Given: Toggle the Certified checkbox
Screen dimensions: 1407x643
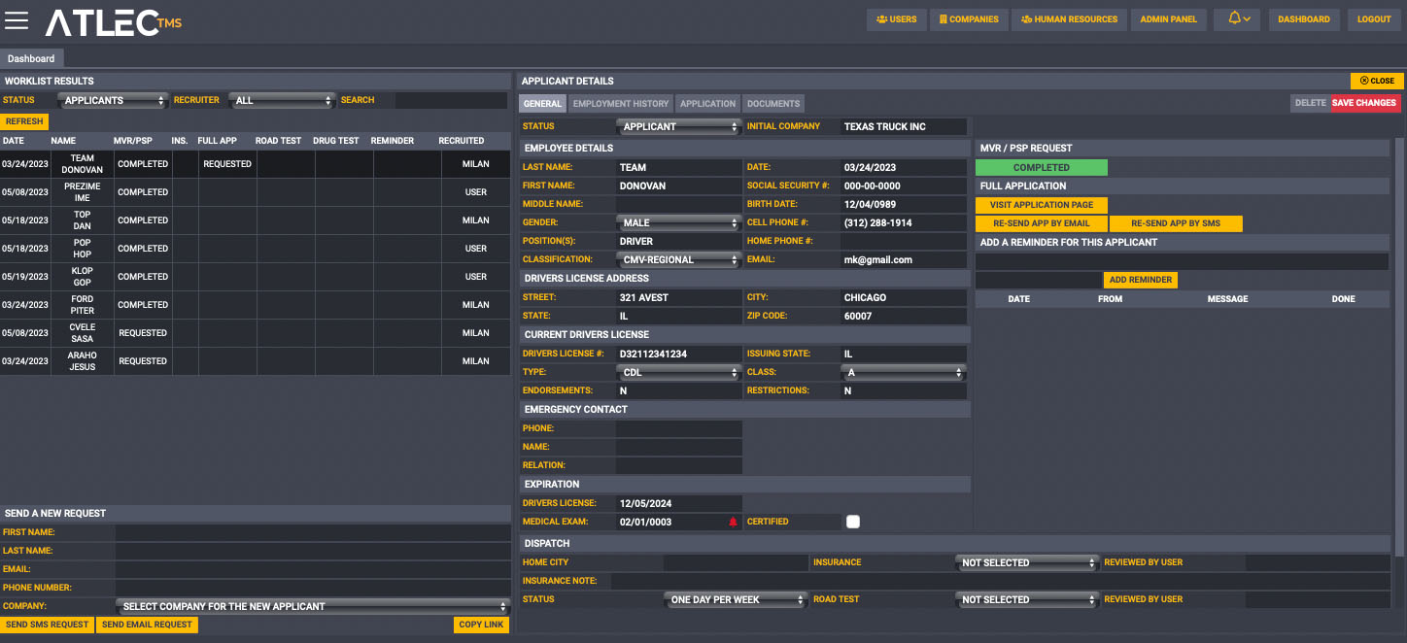Looking at the screenshot, I should click(853, 523).
